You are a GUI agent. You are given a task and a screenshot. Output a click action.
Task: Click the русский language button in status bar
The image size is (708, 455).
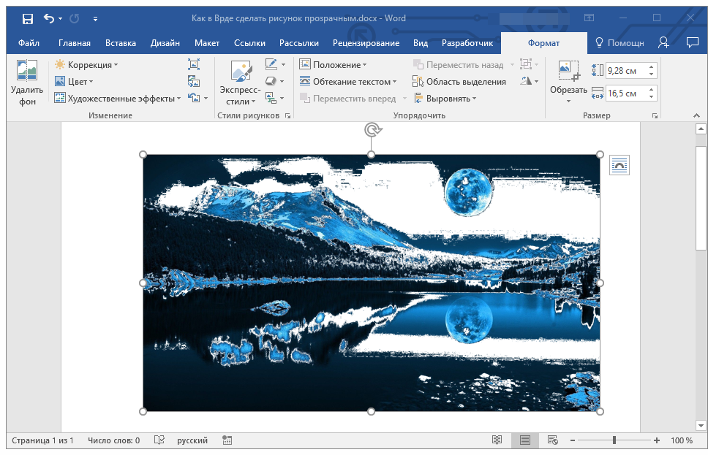pyautogui.click(x=192, y=440)
